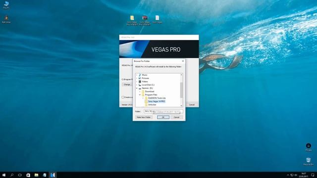Click the folder tree scroll-down arrow
The height and width of the screenshot is (178, 317).
pos(181,105)
